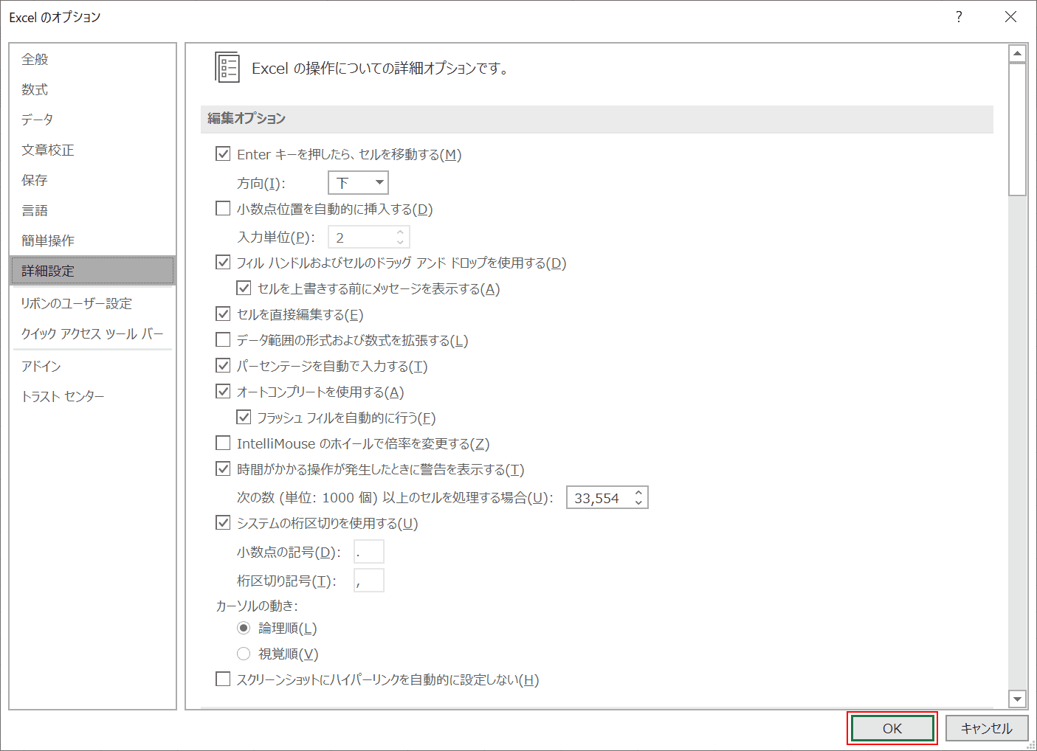Image resolution: width=1037 pixels, height=751 pixels.
Task: Click the scrollbar down arrow
Action: pyautogui.click(x=1018, y=699)
